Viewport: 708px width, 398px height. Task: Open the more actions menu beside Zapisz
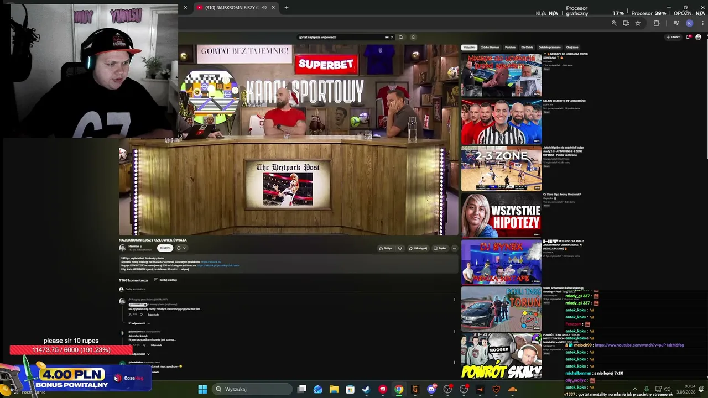455,248
